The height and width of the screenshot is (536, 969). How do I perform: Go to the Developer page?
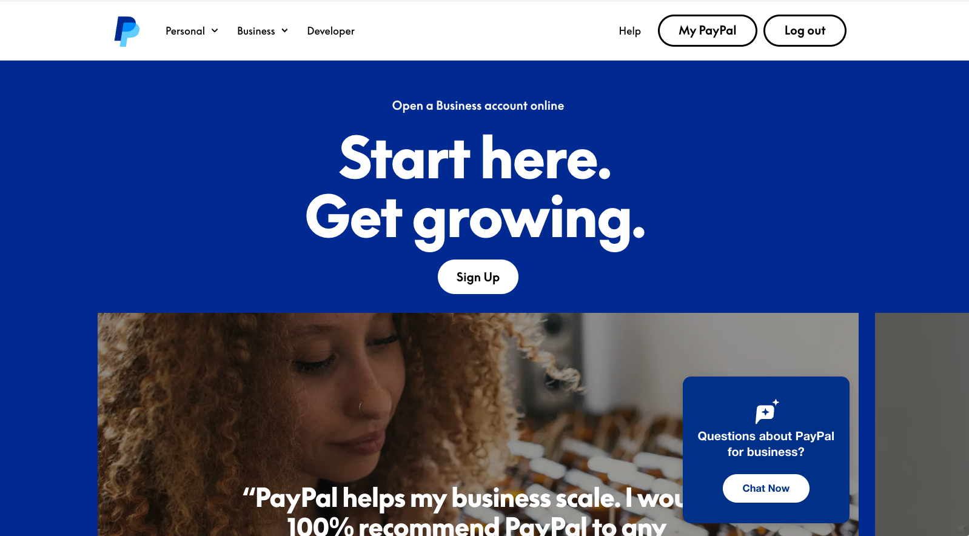click(x=330, y=31)
